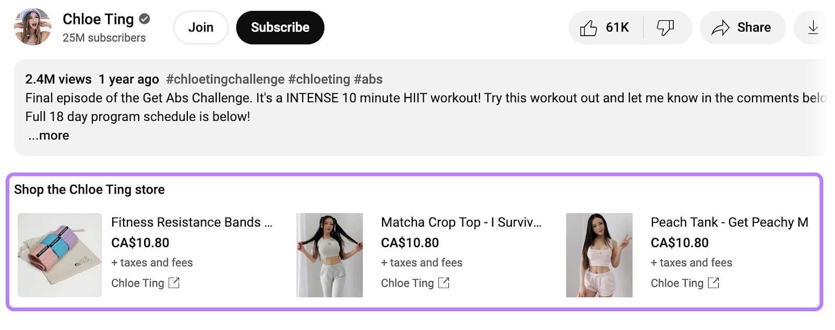
Task: Open external link icon for Fitness Resistance Bands
Action: [x=174, y=283]
